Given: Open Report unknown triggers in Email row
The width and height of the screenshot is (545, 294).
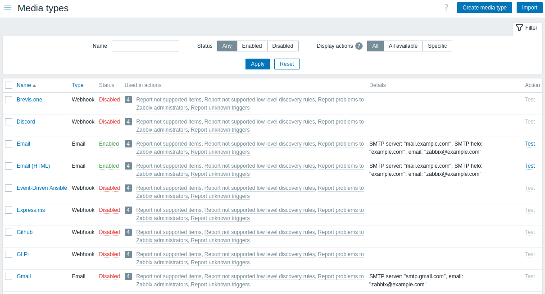Looking at the screenshot, I should 220,152.
